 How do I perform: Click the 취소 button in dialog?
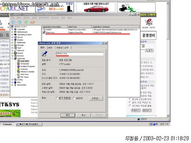pyautogui.click(x=83, y=115)
